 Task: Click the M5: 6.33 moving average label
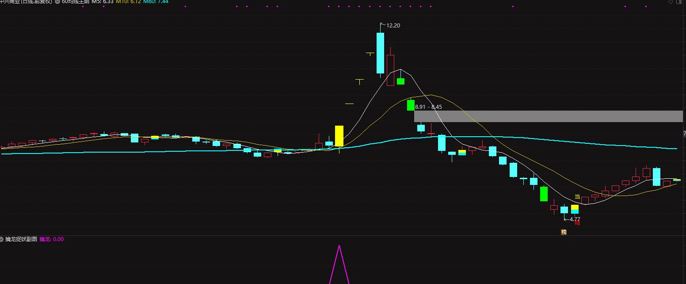[103, 2]
